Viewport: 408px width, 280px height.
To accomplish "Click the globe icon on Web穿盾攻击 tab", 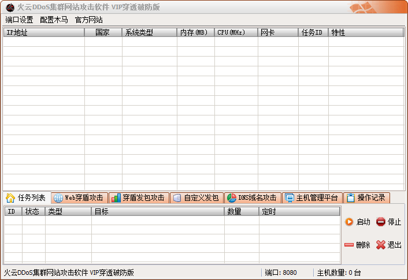I will 58,198.
